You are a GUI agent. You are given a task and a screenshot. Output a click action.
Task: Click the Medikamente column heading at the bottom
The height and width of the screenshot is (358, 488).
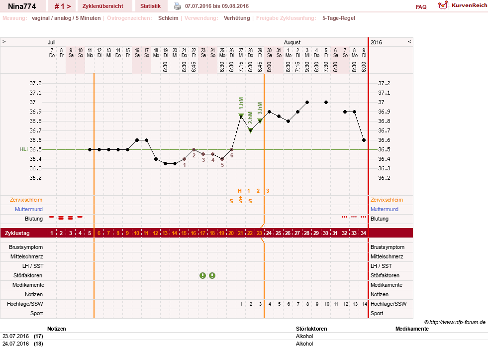(412, 329)
